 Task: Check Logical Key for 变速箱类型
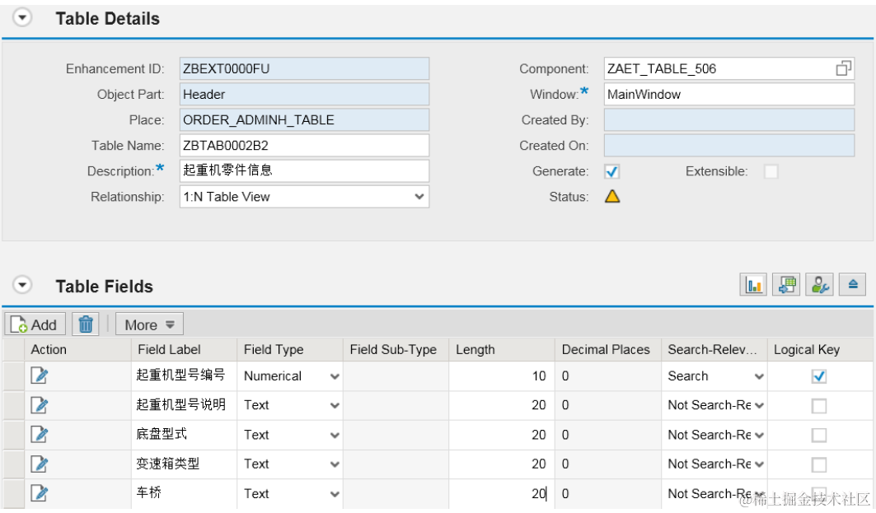[x=819, y=464]
